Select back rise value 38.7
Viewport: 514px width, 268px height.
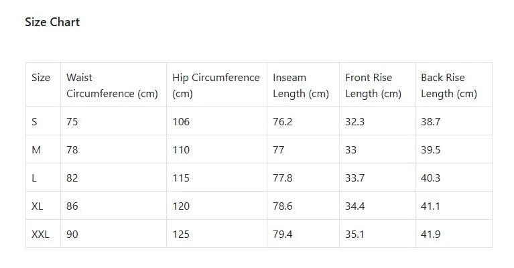tap(430, 122)
